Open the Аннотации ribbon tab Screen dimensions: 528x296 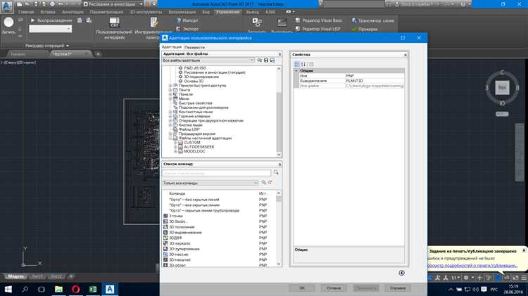(x=73, y=12)
